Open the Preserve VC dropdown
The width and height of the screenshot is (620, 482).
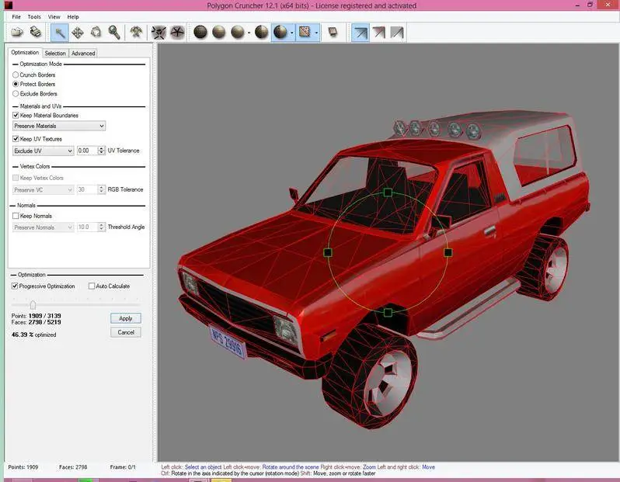pyautogui.click(x=43, y=190)
